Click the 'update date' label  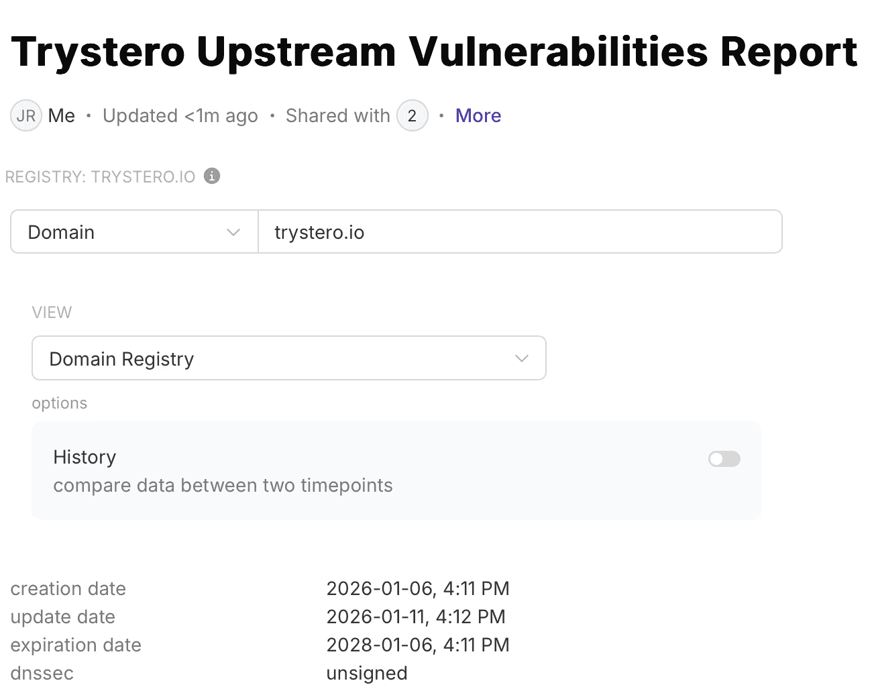tap(63, 617)
